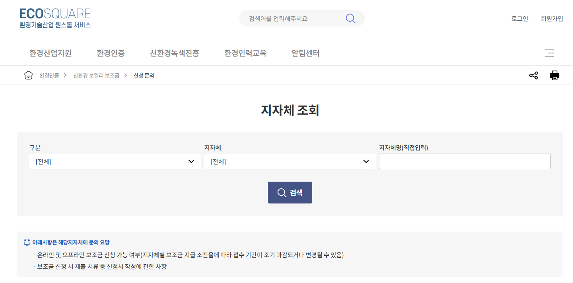Screen dimensions: 573x283
Task: Click the 지자체명 direct input field
Action: click(x=464, y=161)
